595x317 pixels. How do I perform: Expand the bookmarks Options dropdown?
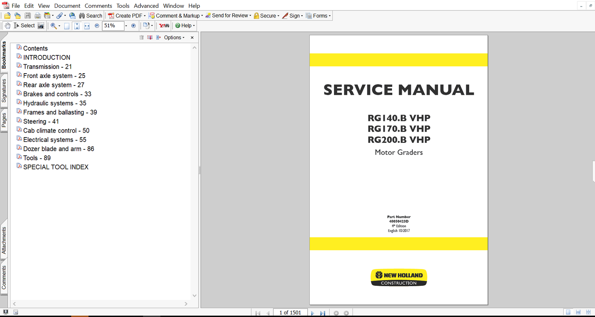[174, 38]
